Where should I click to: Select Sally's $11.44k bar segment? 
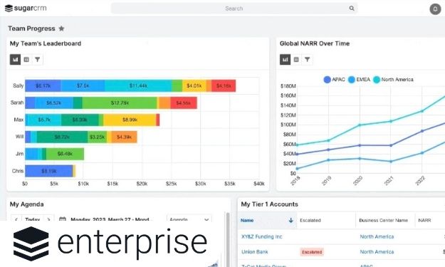pos(138,85)
